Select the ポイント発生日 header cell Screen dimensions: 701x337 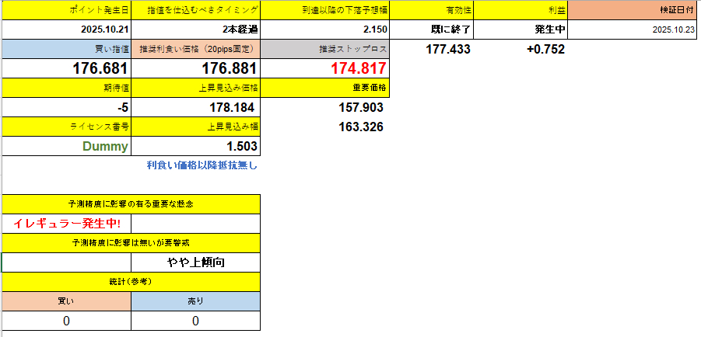67,10
